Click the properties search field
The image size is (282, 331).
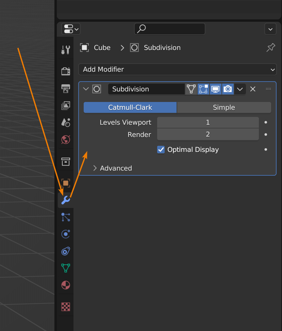[x=170, y=29]
